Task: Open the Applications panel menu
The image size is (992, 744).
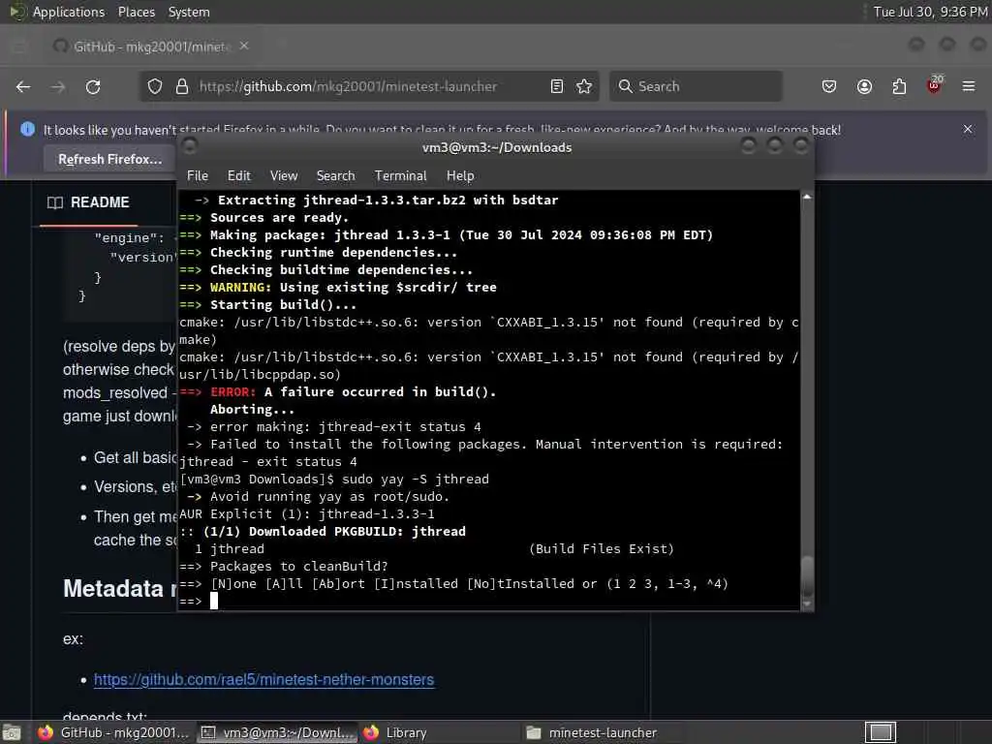Action: point(69,12)
